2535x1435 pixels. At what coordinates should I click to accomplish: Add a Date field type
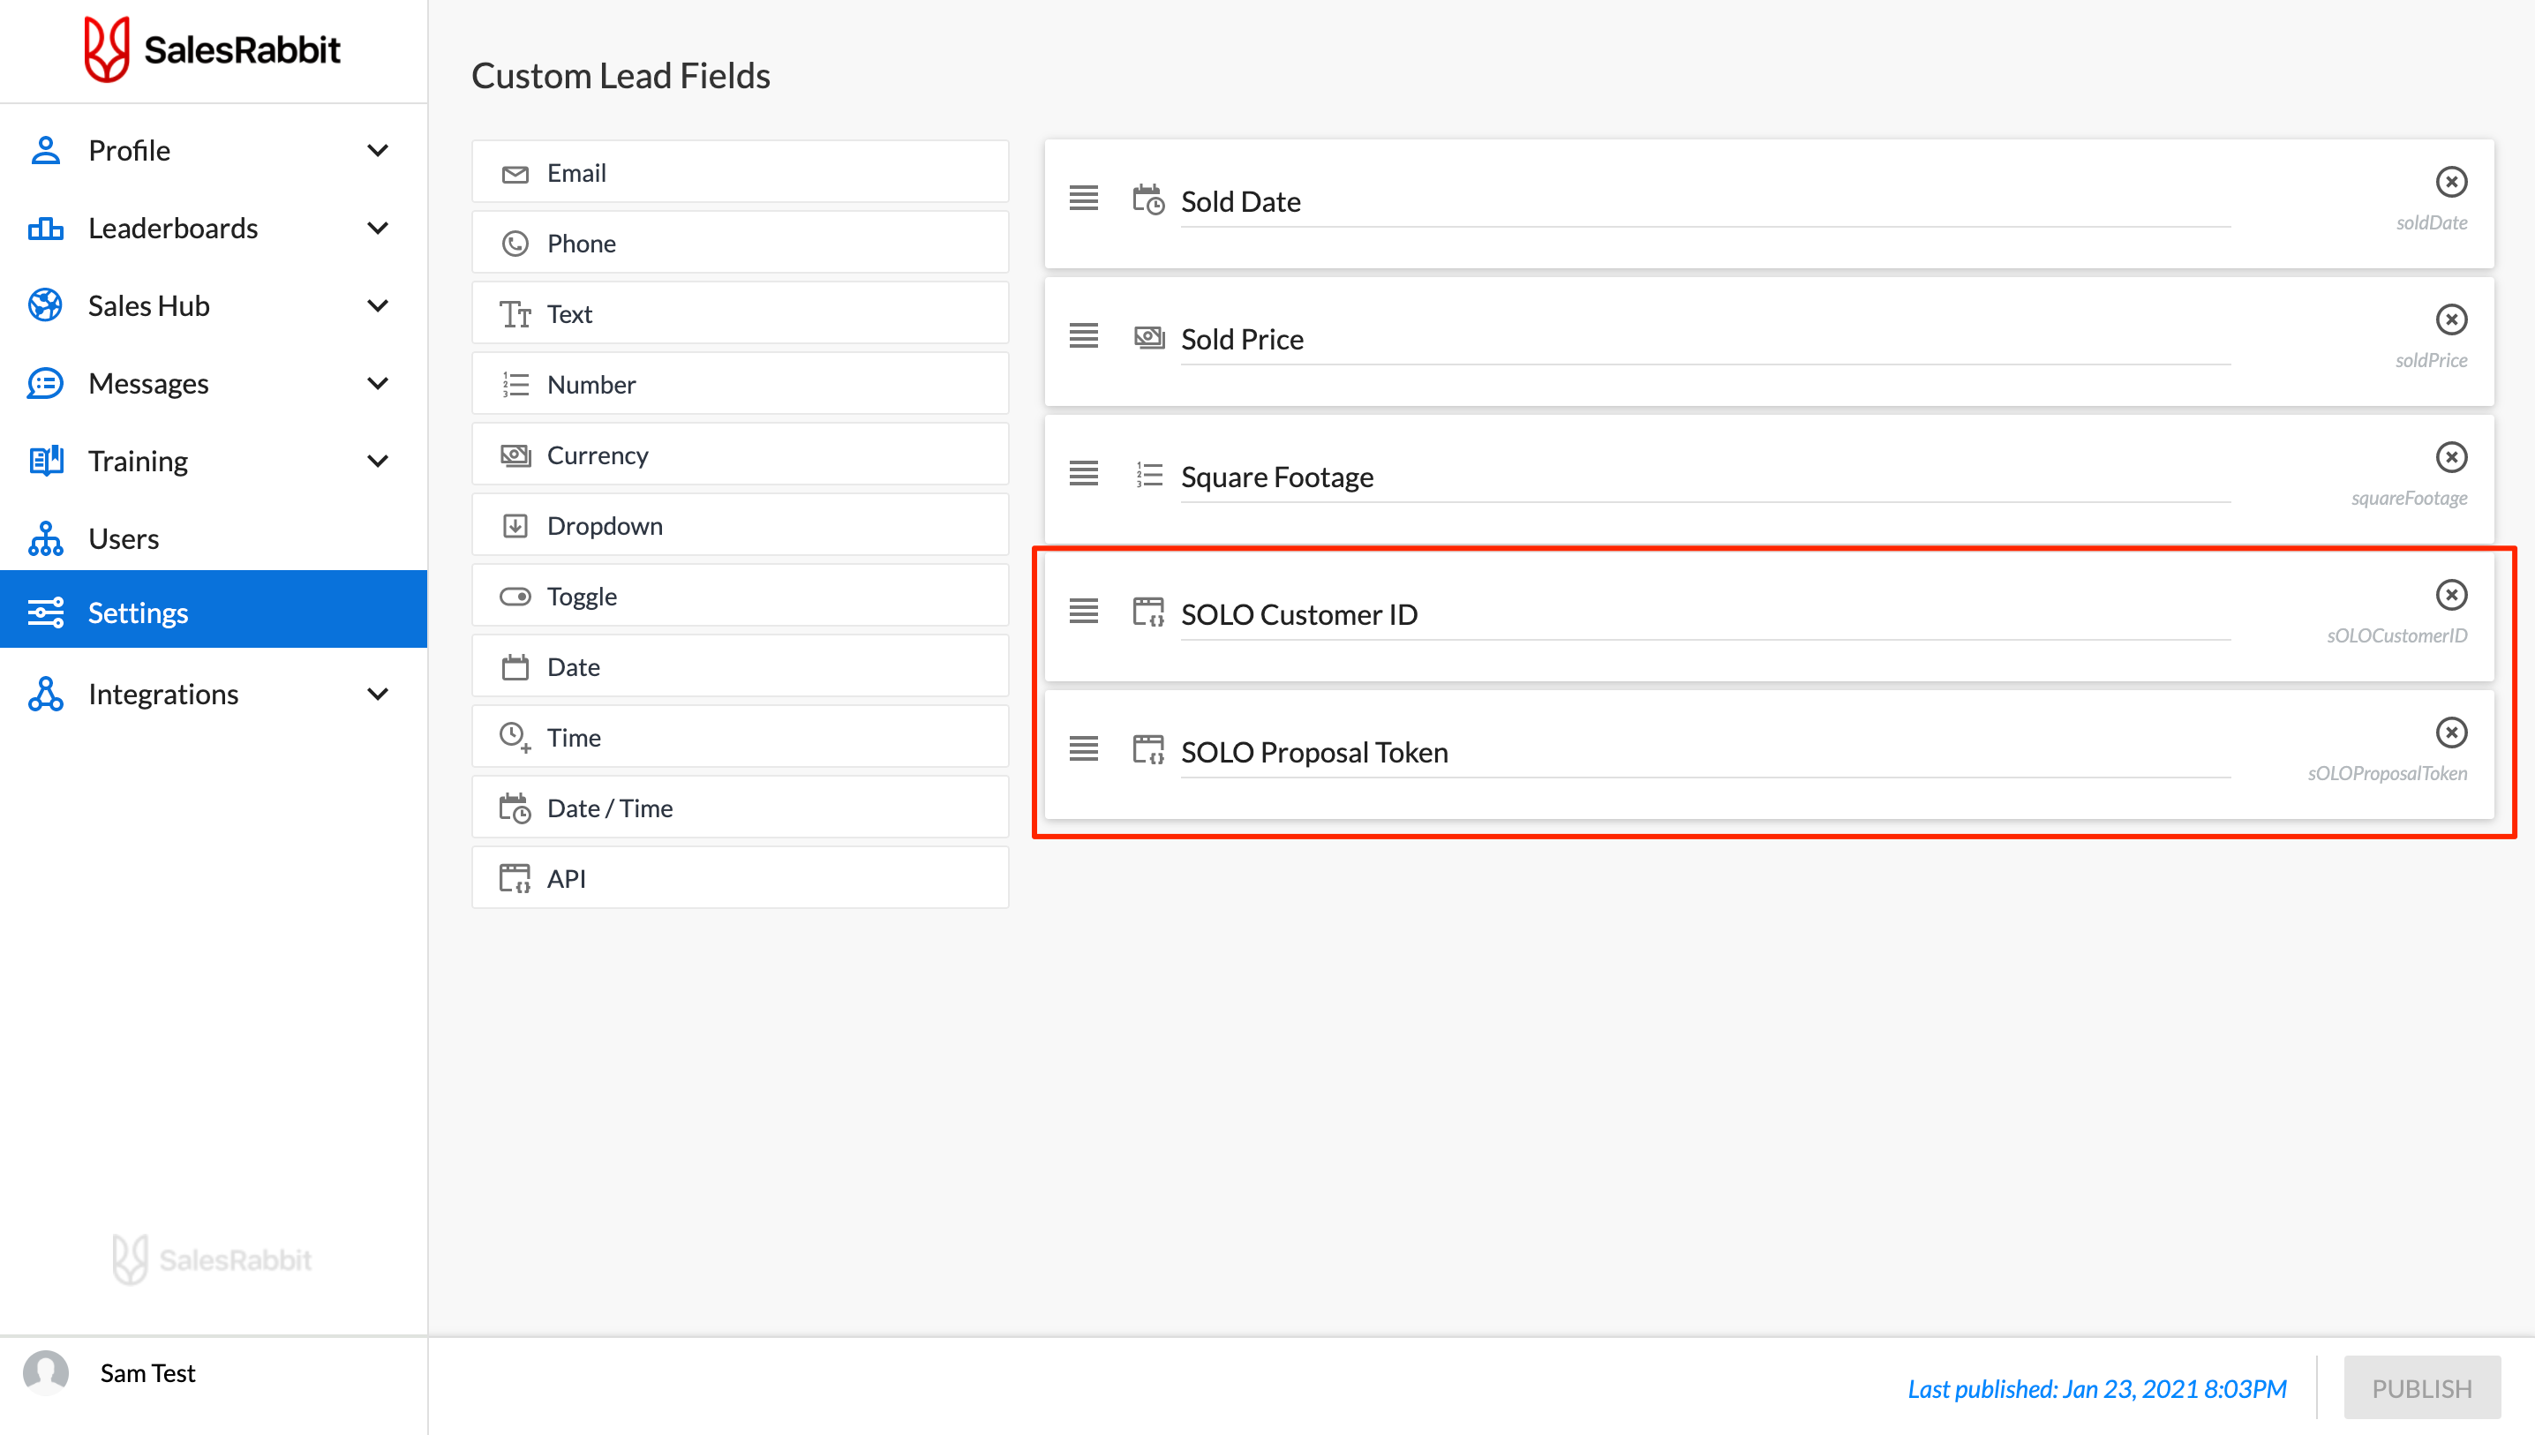click(741, 666)
